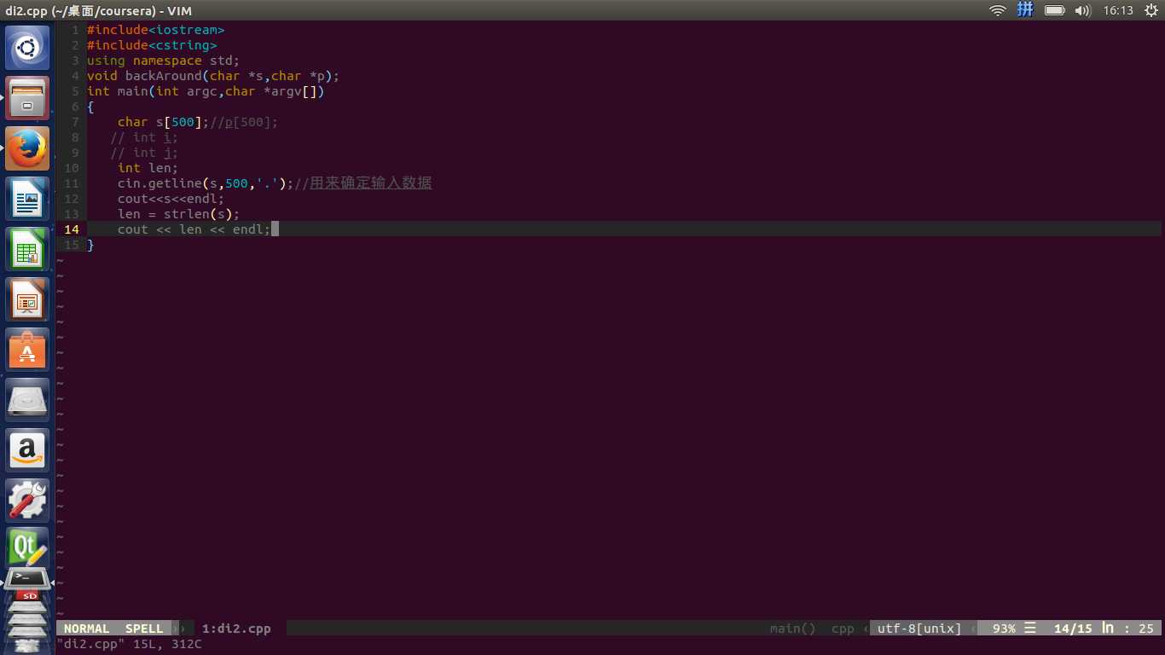The image size is (1165, 655).
Task: Click the commented // int i; line
Action: tap(144, 137)
